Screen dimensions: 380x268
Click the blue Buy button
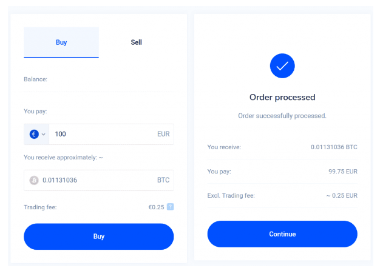coord(98,236)
